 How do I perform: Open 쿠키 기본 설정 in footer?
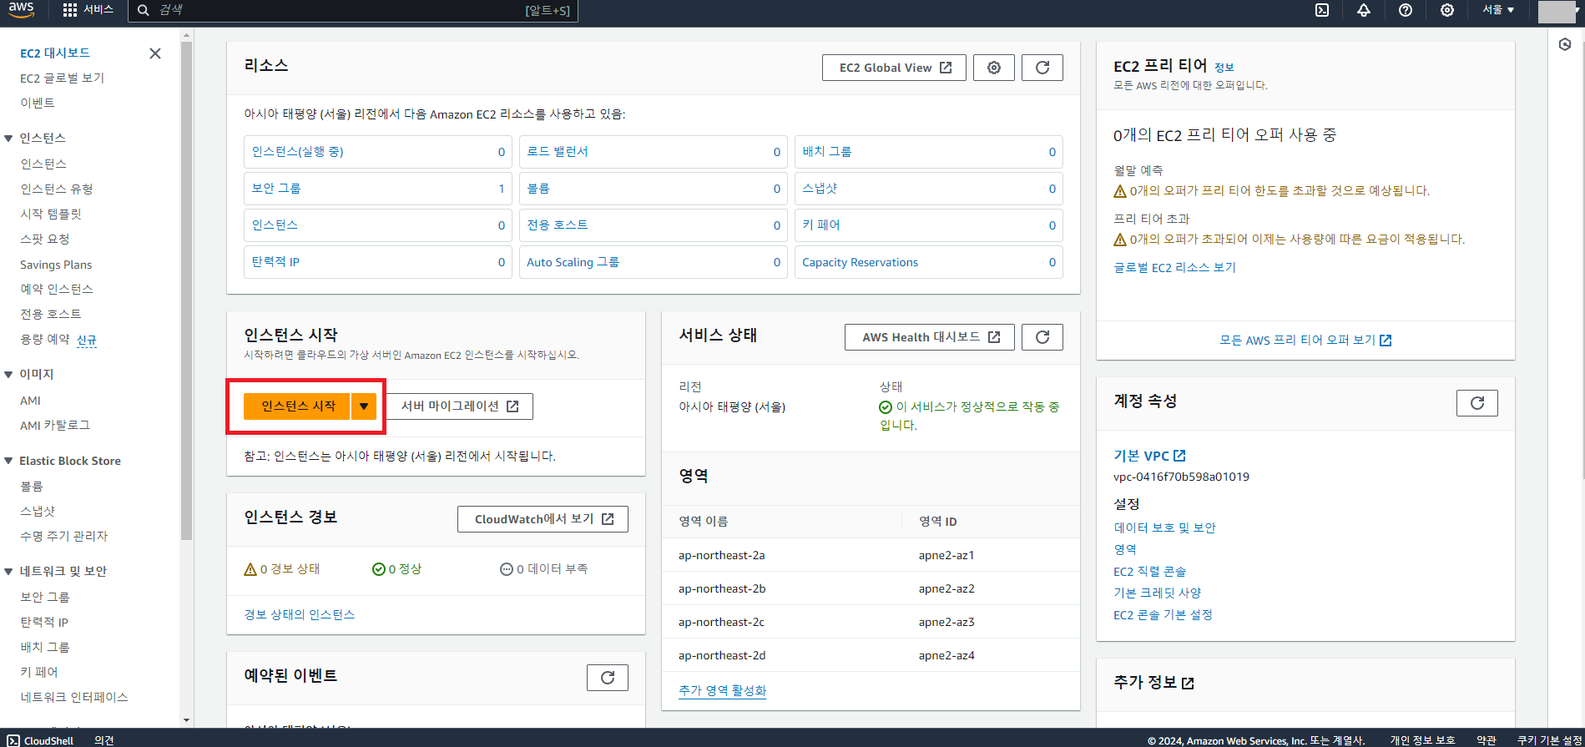(1549, 740)
